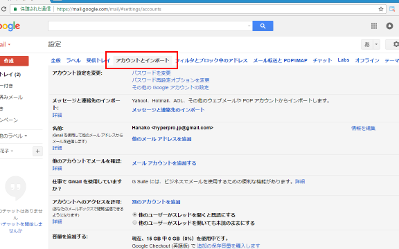Bookmark this page with the star icon
This screenshot has height=249, width=399.
click(381, 9)
